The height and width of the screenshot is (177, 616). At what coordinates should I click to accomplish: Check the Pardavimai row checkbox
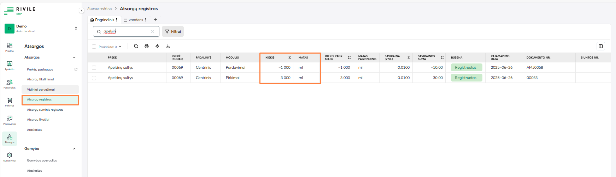point(94,68)
